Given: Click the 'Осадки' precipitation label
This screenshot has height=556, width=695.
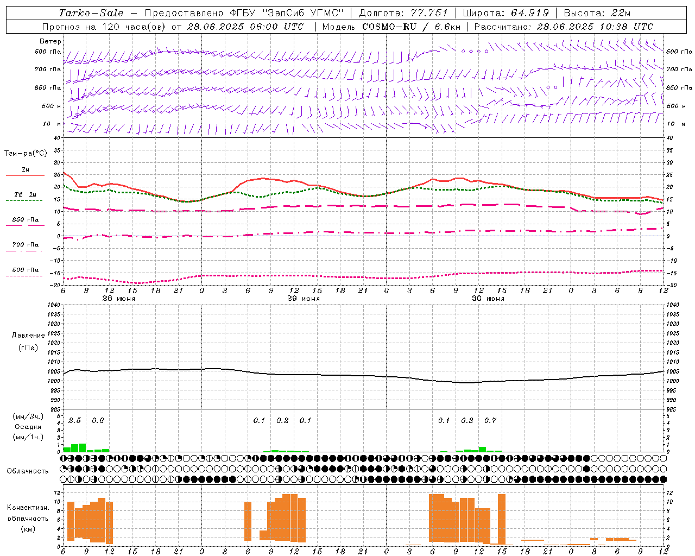Looking at the screenshot, I should (28, 427).
